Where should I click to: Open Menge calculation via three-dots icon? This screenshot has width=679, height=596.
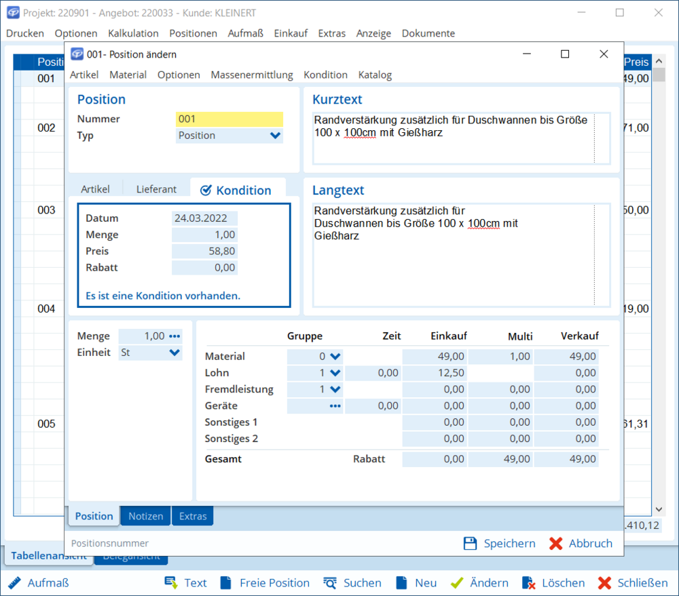click(175, 336)
